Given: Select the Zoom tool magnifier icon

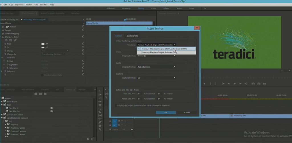Looking at the screenshot, I should click(100, 129).
